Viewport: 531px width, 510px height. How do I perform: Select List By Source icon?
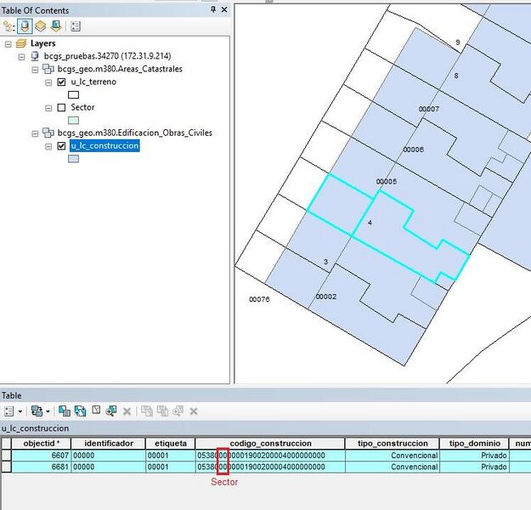click(25, 26)
